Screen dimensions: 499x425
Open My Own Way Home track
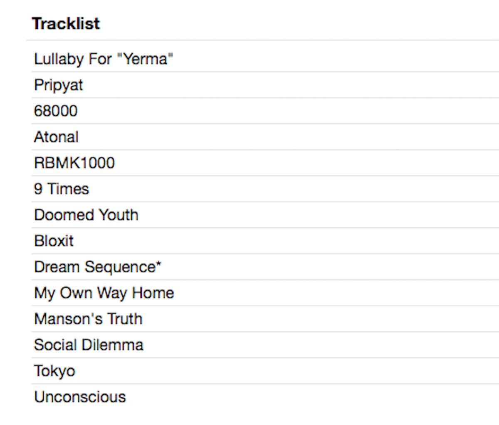point(104,293)
